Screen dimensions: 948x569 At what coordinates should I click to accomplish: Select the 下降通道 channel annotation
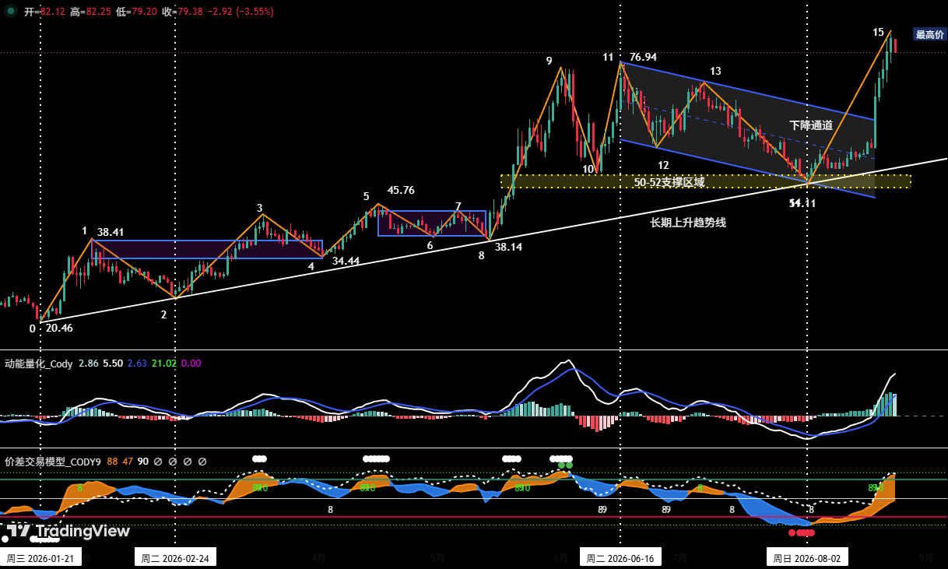tap(811, 125)
